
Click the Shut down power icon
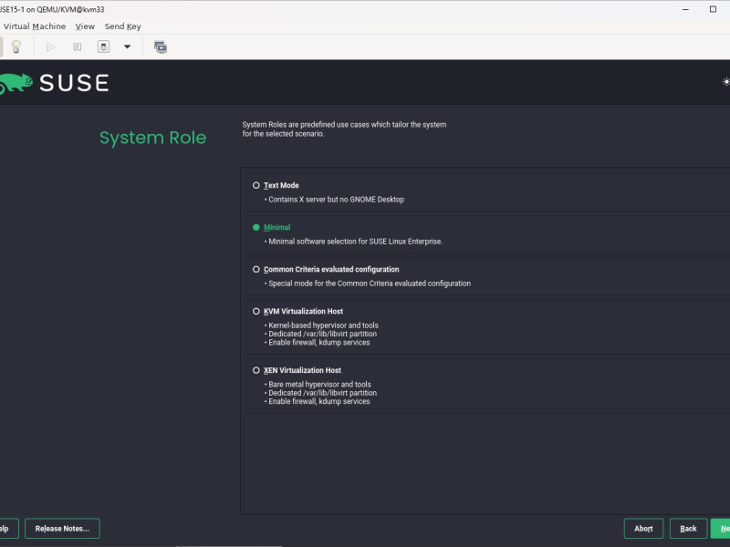click(x=103, y=46)
